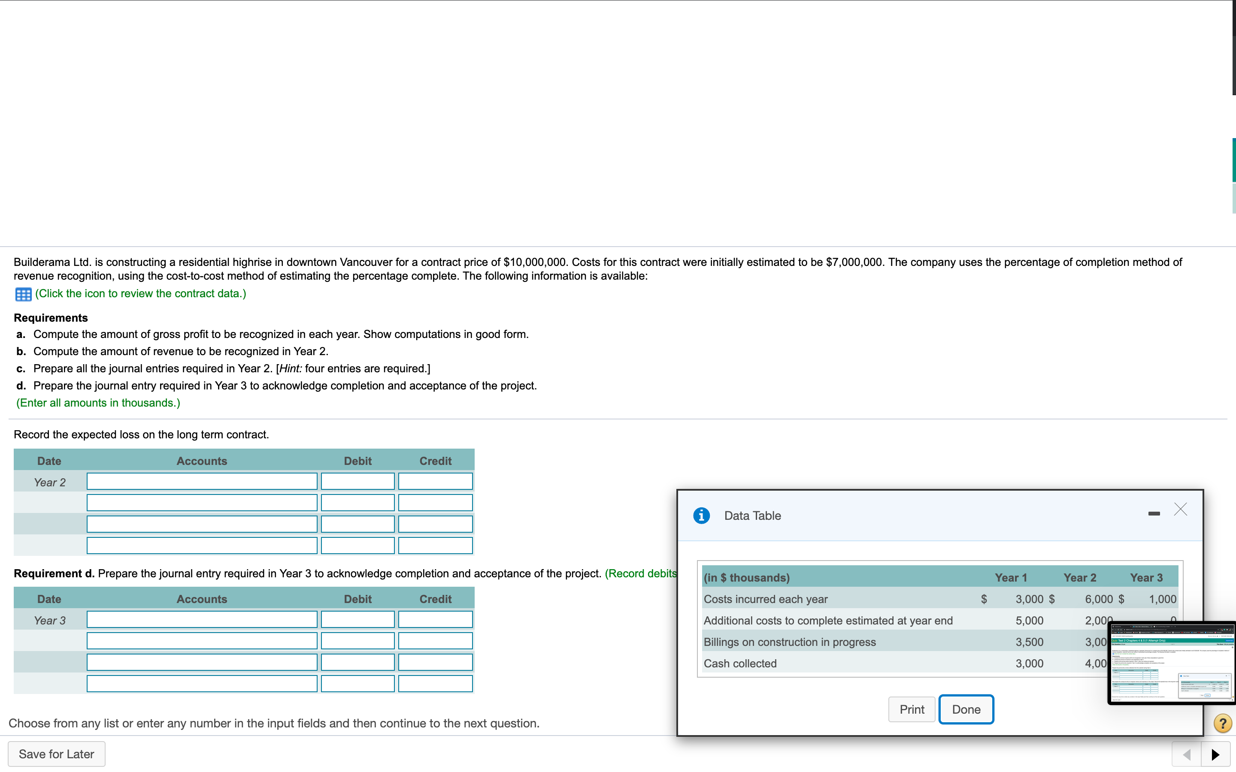This screenshot has height=772, width=1236.
Task: Click the info icon in Data Table header
Action: pos(701,515)
